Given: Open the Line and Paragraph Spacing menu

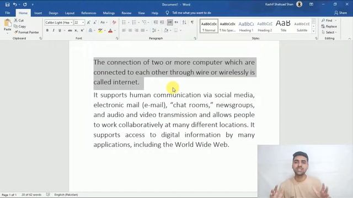Looking at the screenshot, I should [156, 30].
